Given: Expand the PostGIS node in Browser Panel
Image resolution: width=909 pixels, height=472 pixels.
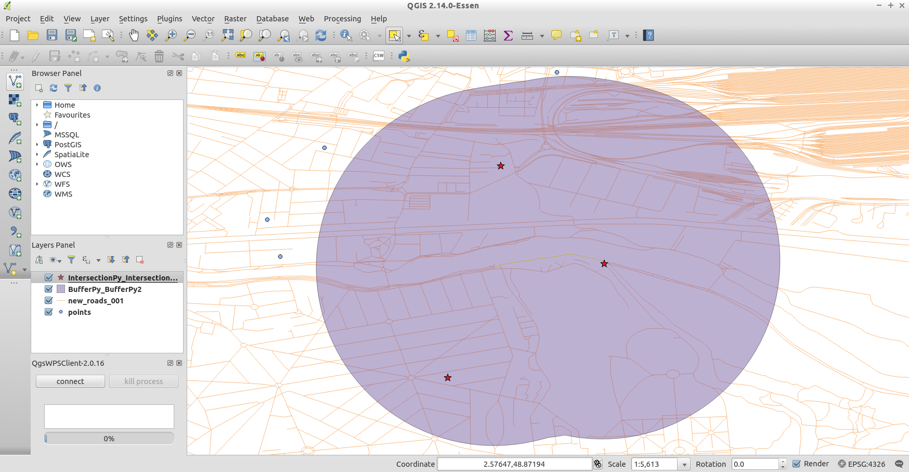Looking at the screenshot, I should coord(37,145).
